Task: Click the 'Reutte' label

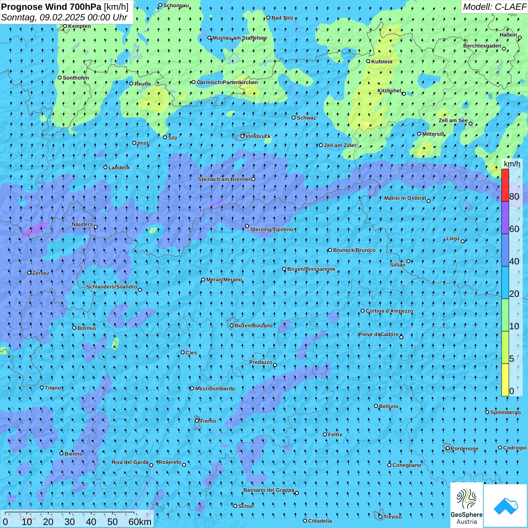Action: pyautogui.click(x=143, y=84)
